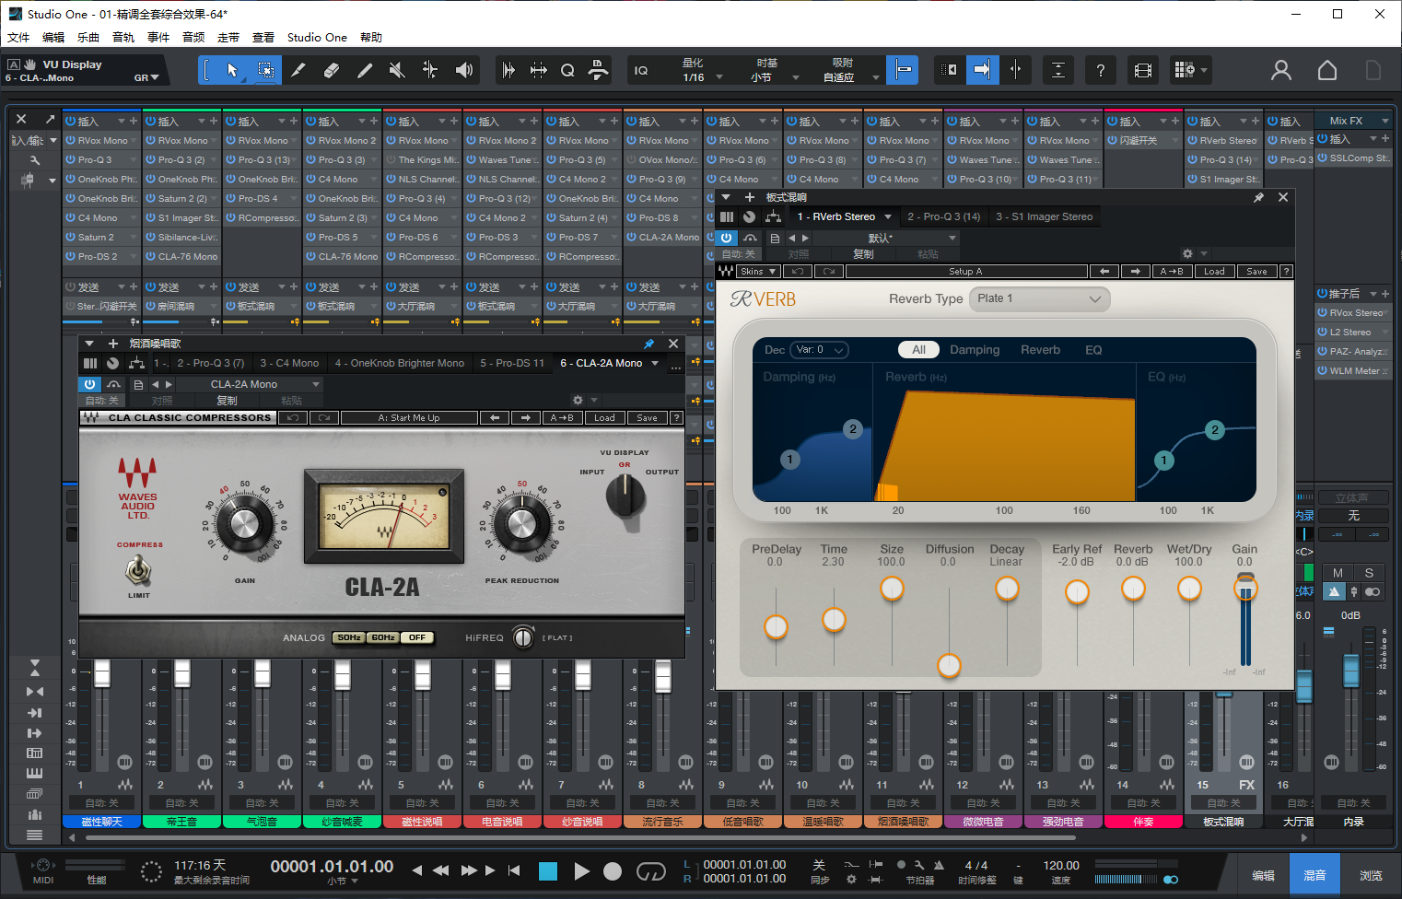Switch to the Damping tab in RVerb
Image resolution: width=1402 pixels, height=899 pixels.
(x=975, y=350)
